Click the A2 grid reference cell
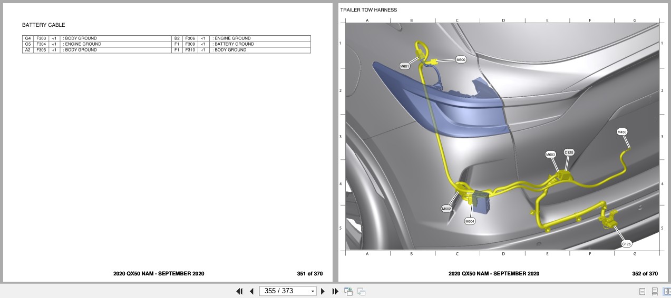This screenshot has height=298, width=671. point(28,50)
